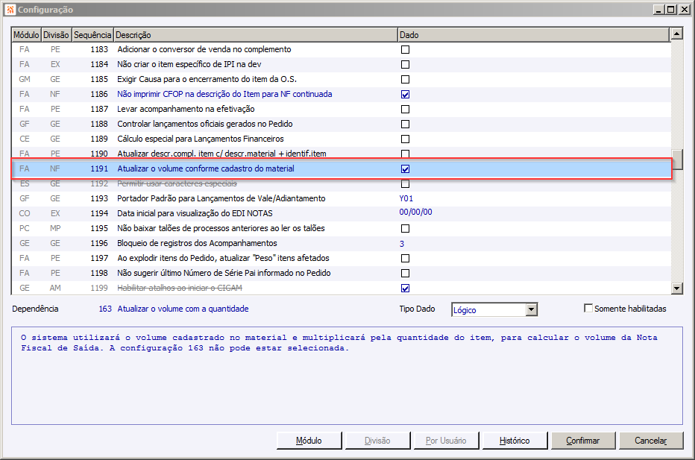Uncheck 1191 Atualizar o volume checkbox
695x460 pixels.
405,168
